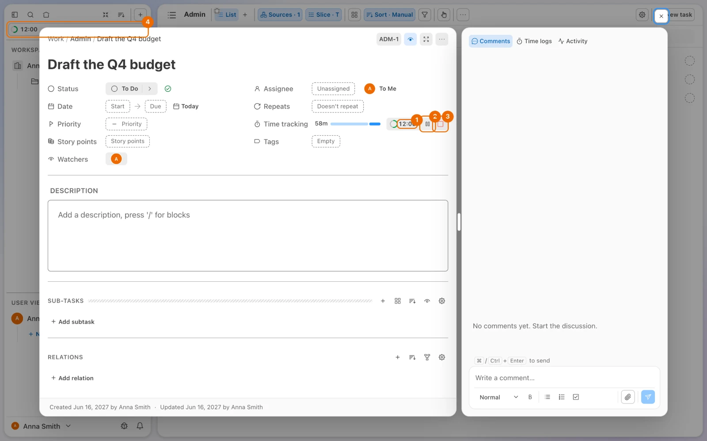Image resolution: width=707 pixels, height=441 pixels.
Task: Select the Comments tab
Action: (490, 41)
